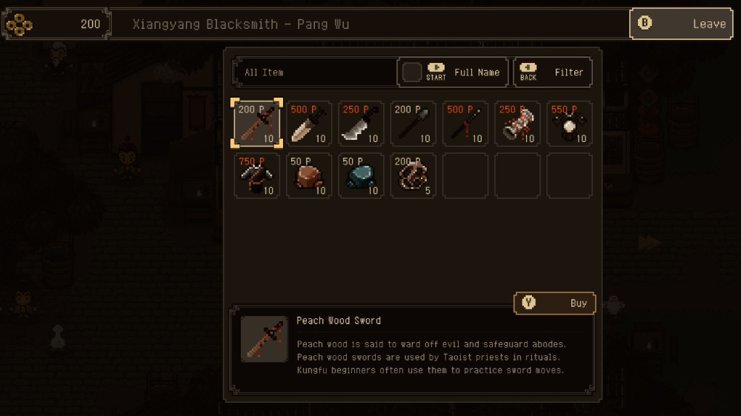The image size is (741, 416).
Task: Select the 500 P dagger item
Action: (308, 124)
